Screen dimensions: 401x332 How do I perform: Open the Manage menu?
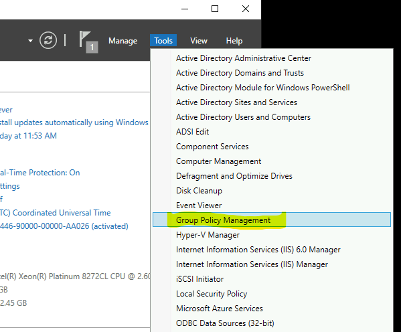[x=123, y=41]
